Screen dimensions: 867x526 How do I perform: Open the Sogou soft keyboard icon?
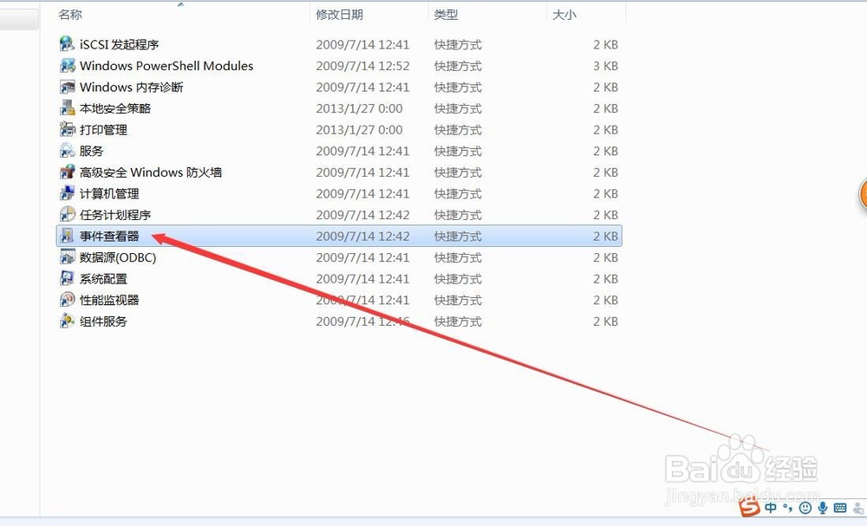(x=840, y=508)
